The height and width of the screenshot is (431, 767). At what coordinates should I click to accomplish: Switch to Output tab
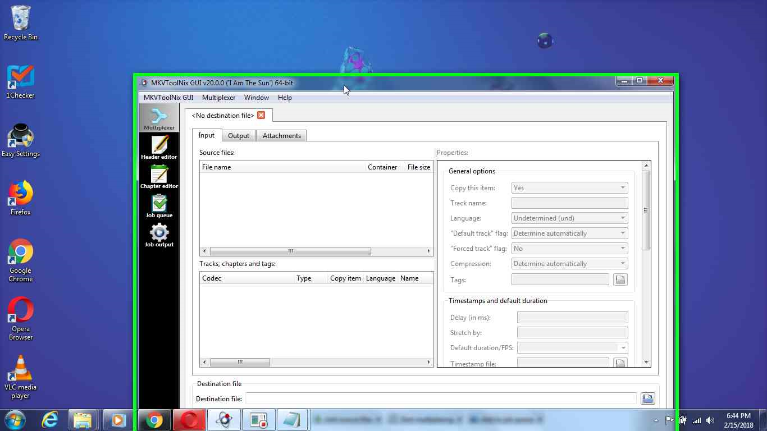click(x=239, y=136)
